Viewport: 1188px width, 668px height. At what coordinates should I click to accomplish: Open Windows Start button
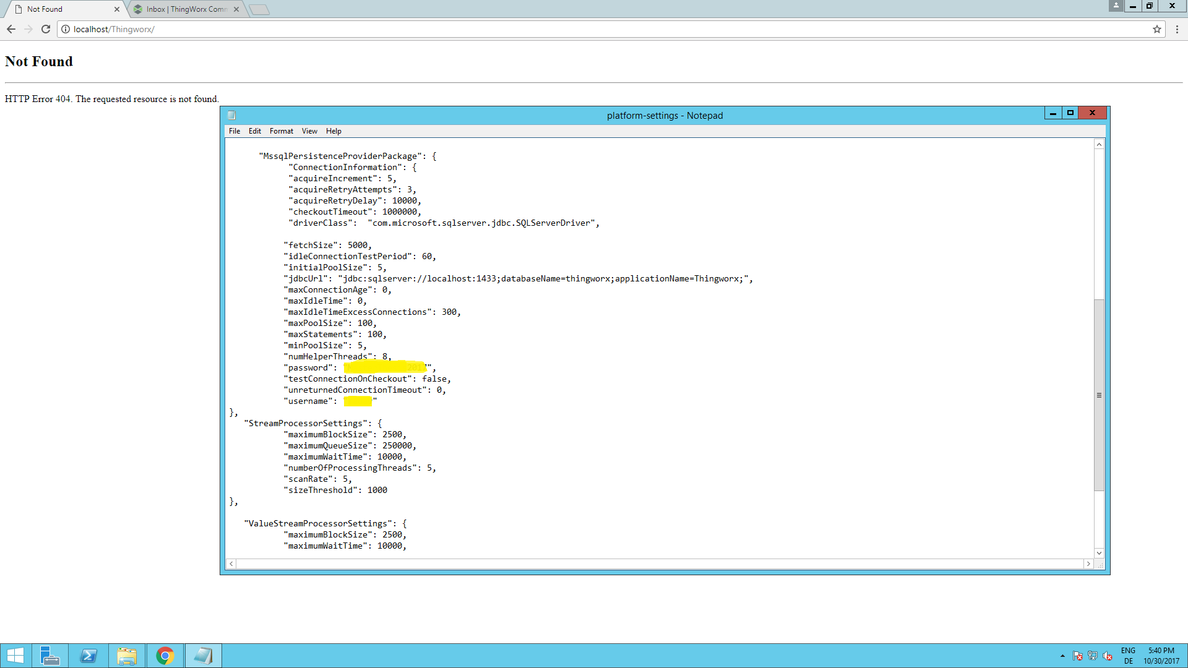[15, 656]
